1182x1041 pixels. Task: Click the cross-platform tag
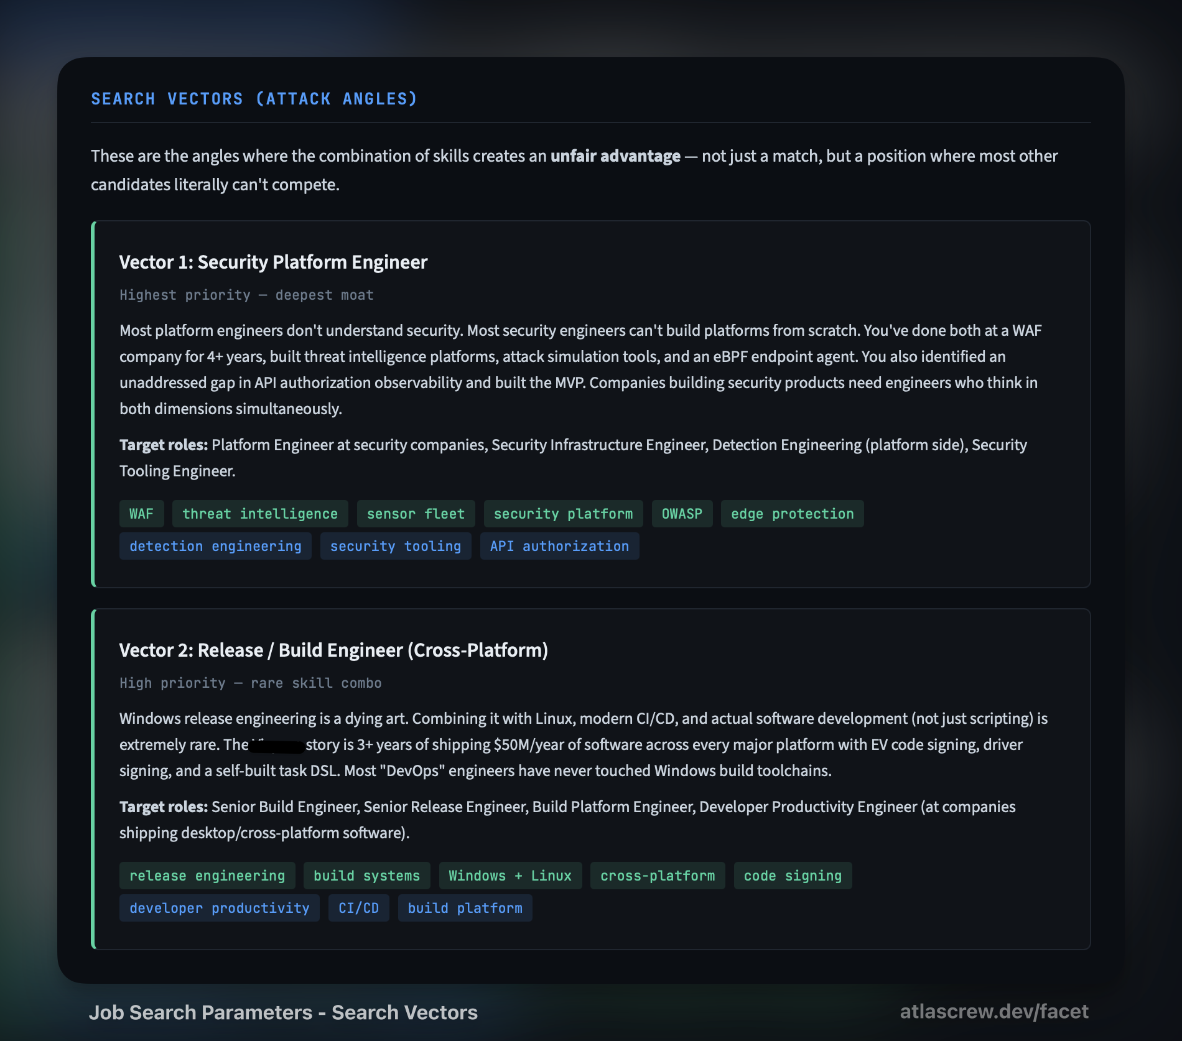click(658, 876)
